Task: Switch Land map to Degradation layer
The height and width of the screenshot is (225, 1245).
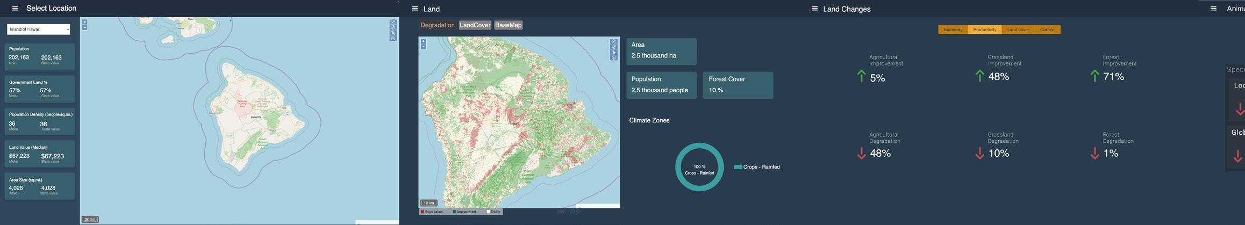Action: point(437,25)
